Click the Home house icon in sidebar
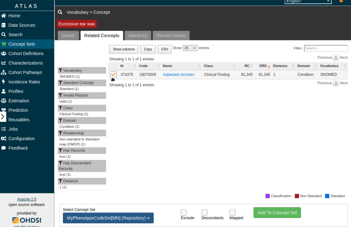Screen dimensions: 351x227 coord(4,16)
